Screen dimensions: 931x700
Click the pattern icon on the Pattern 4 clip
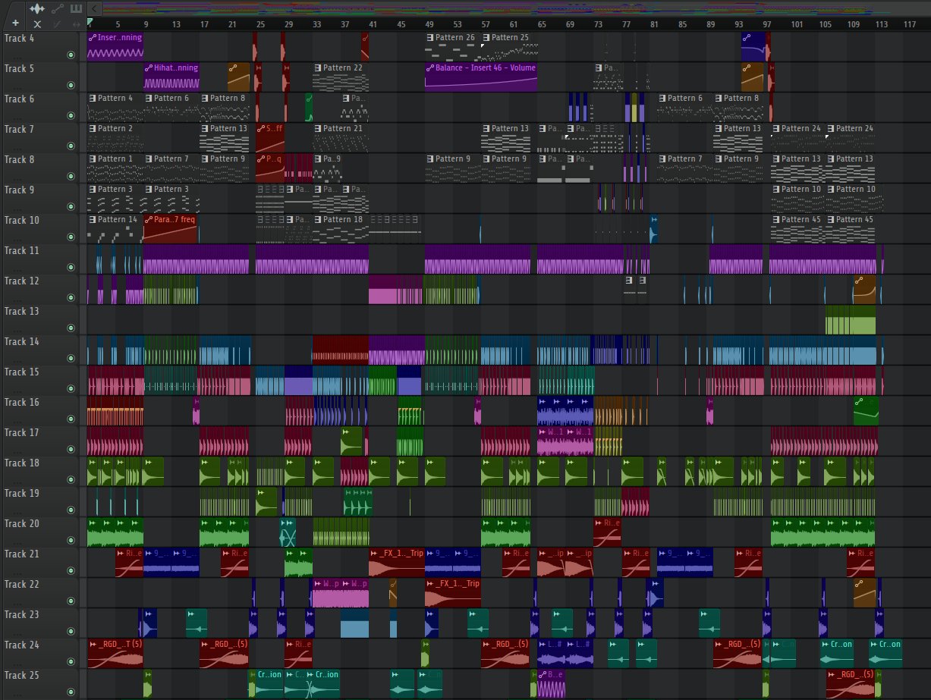pyautogui.click(x=92, y=98)
